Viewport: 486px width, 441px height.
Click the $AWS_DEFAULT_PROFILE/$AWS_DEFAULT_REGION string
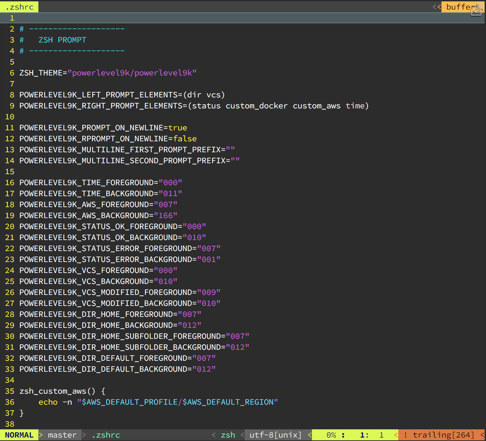[178, 402]
